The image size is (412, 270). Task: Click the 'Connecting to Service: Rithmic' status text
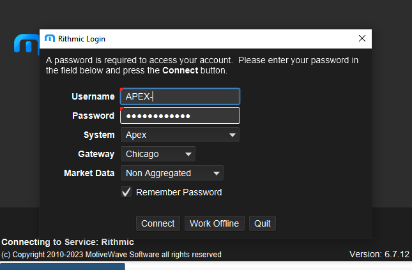[x=68, y=242]
